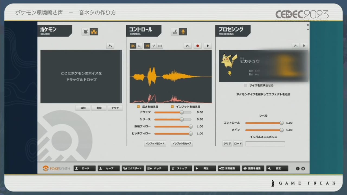Click the info icon in the bottom bar
The image size is (347, 195).
pos(298,168)
